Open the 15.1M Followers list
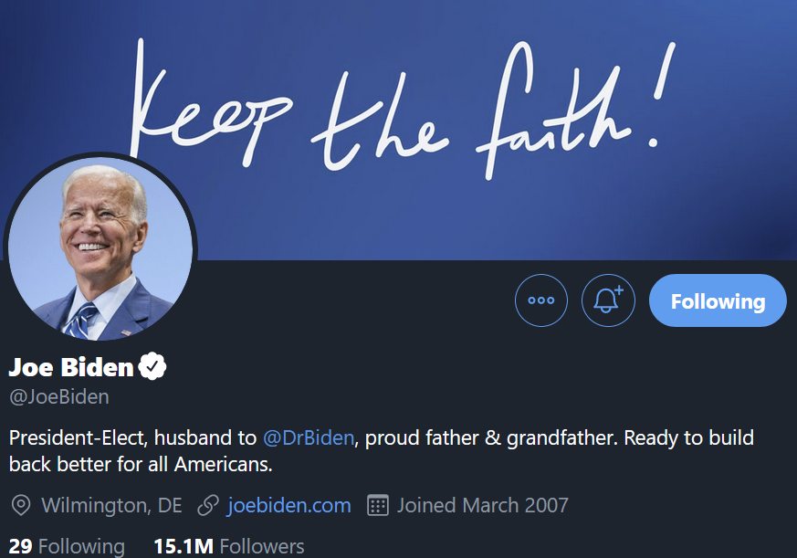797x558 pixels. (229, 546)
